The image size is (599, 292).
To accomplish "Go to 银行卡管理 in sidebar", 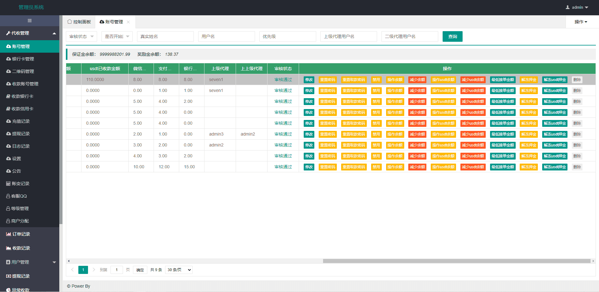I will 23,59.
